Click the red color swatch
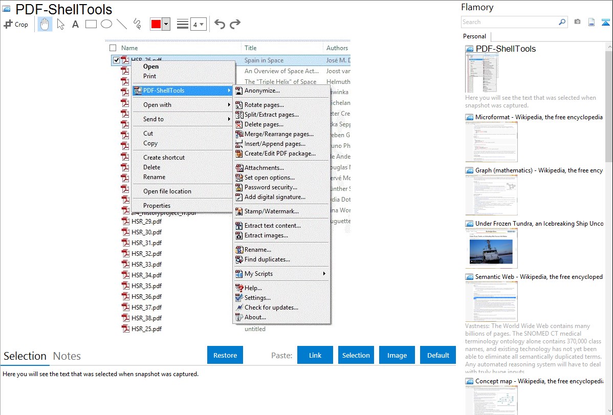Viewport: 613px width, 415px height. 156,24
